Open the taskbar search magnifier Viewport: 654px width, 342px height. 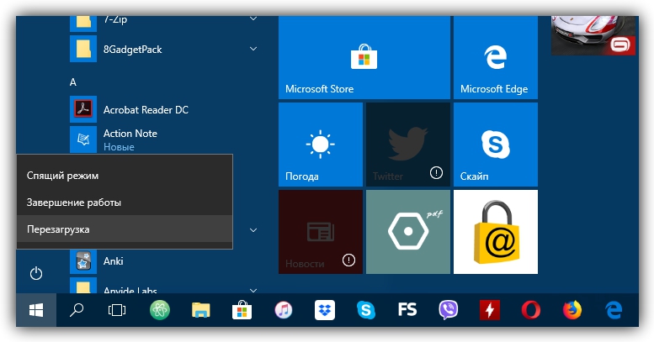pos(77,310)
